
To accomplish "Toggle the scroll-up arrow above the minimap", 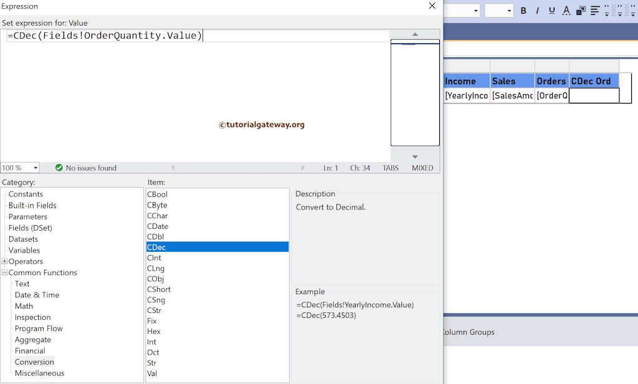I will coord(415,35).
